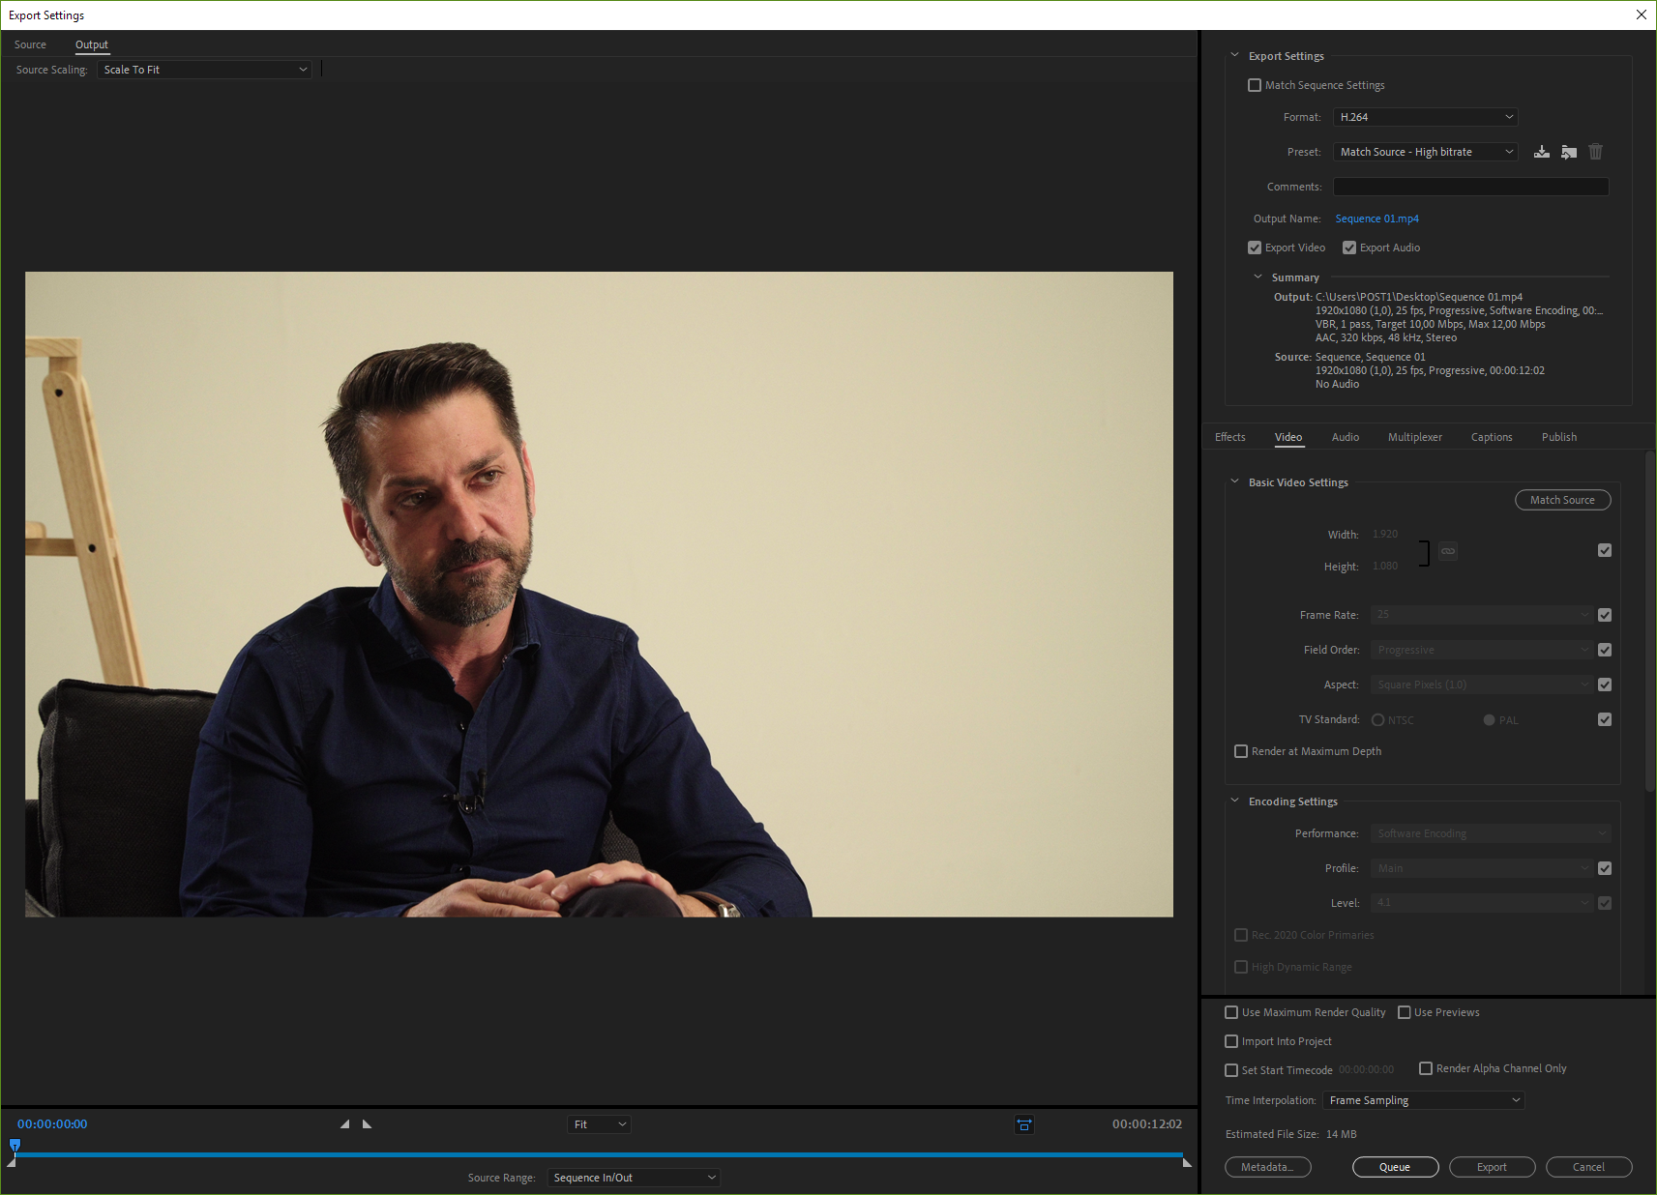Screen dimensions: 1657x1195
Task: Collapse the Encoding Settings section
Action: [1234, 801]
